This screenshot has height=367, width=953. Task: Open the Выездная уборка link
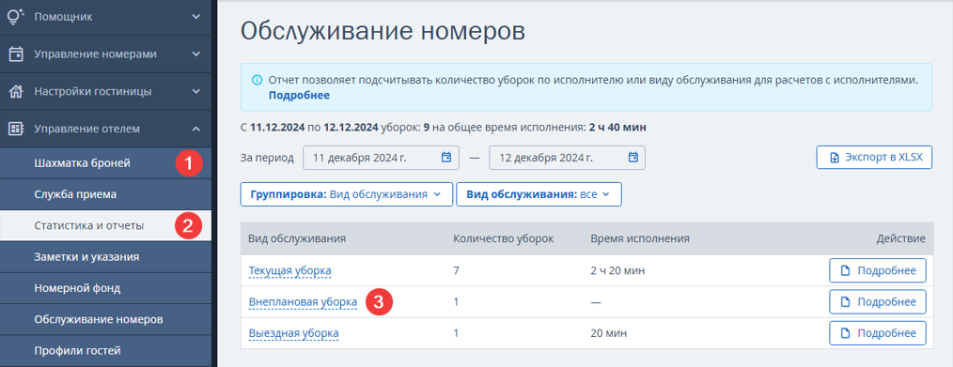click(x=293, y=333)
